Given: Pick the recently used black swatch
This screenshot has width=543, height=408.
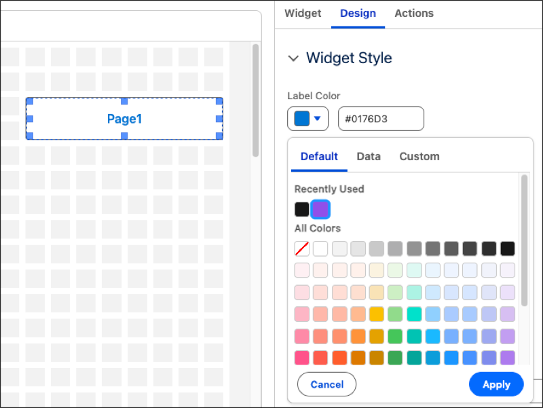Looking at the screenshot, I should coord(301,210).
